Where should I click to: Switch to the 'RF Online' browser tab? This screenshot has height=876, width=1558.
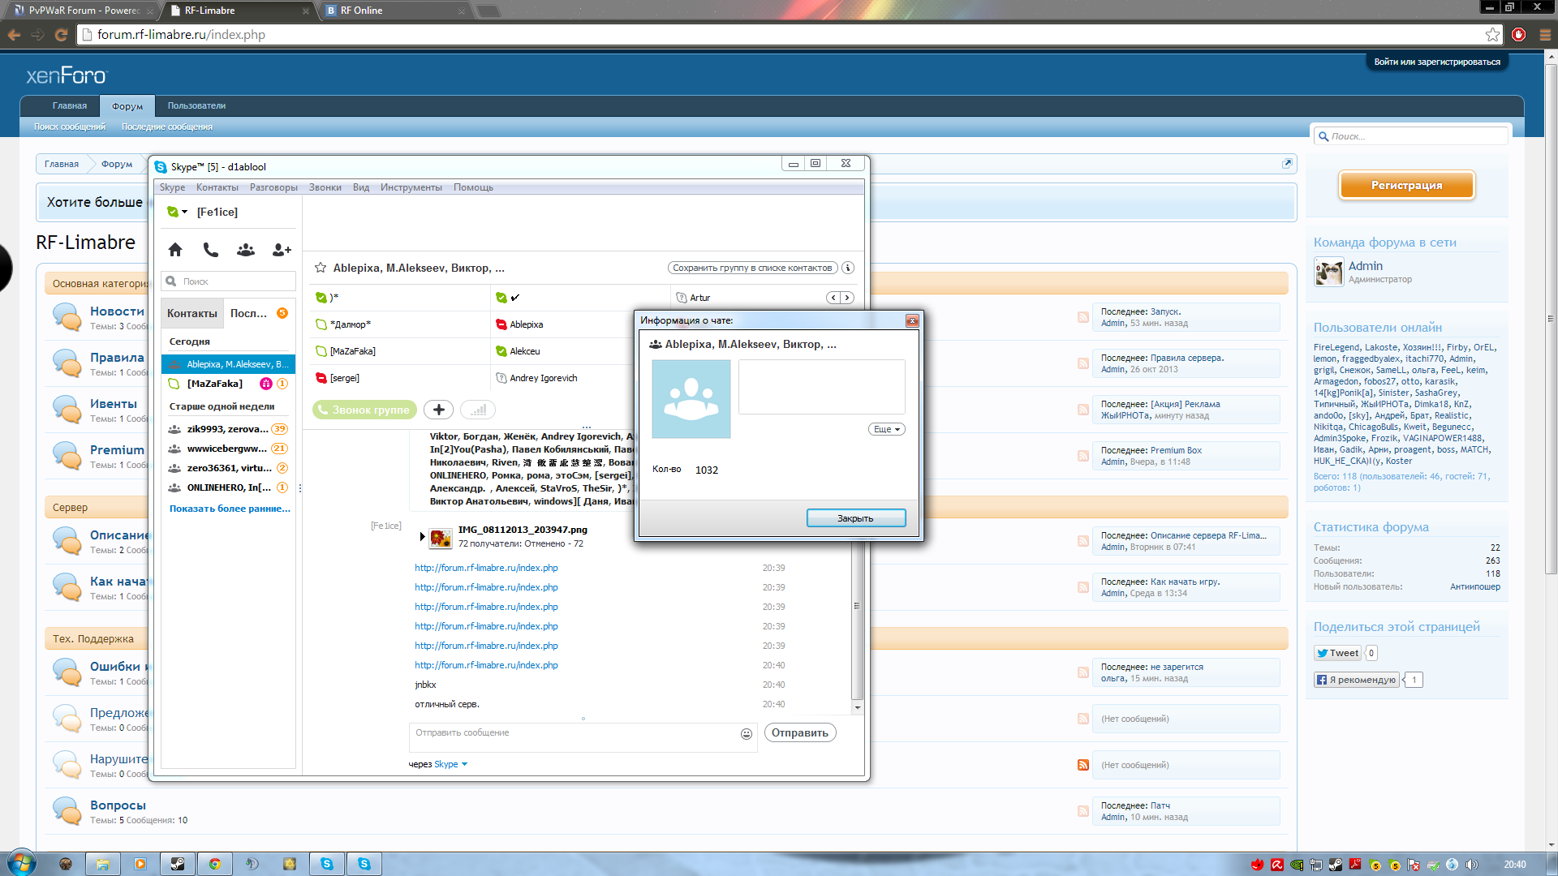(x=394, y=11)
